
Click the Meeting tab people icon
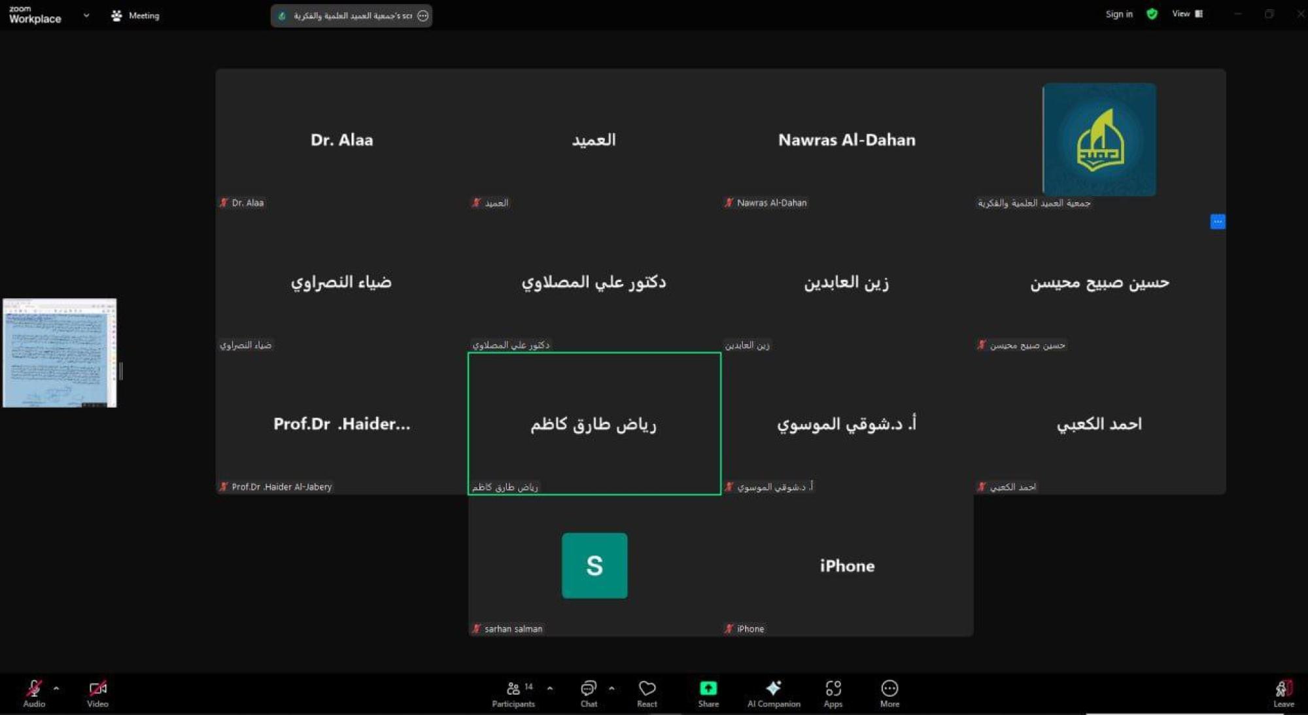point(116,15)
